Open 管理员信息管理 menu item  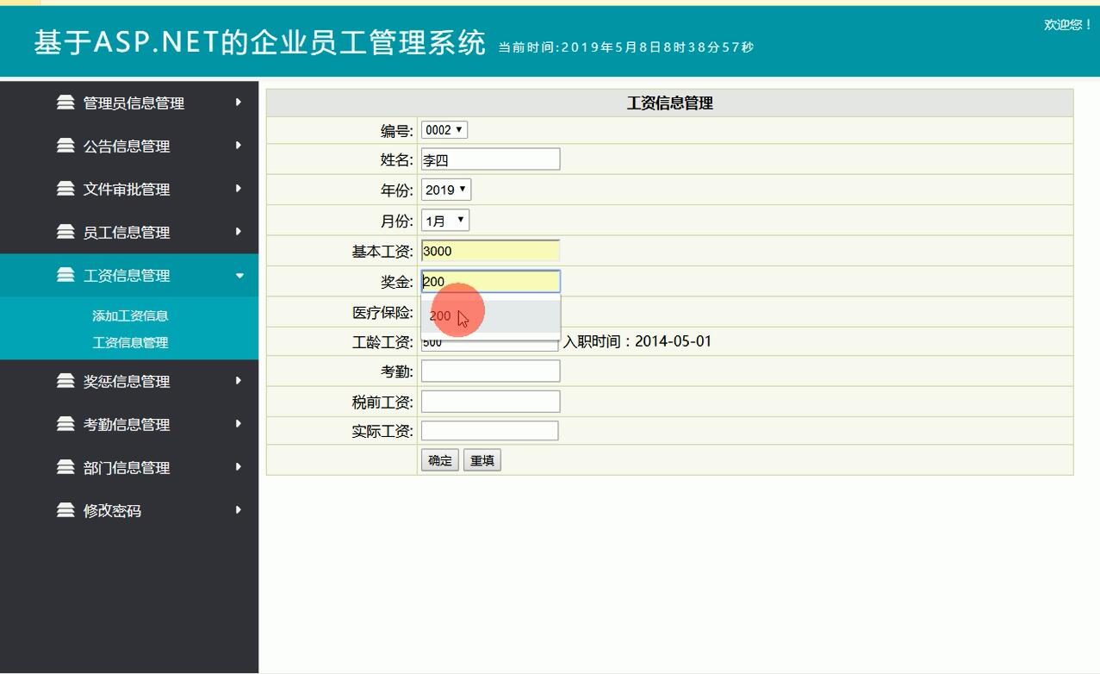pyautogui.click(x=129, y=103)
